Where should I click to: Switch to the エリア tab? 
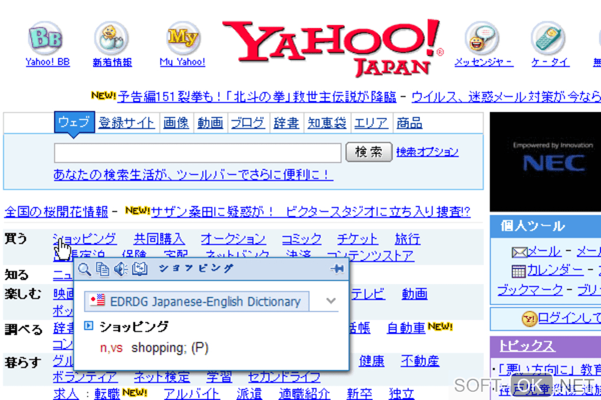371,123
